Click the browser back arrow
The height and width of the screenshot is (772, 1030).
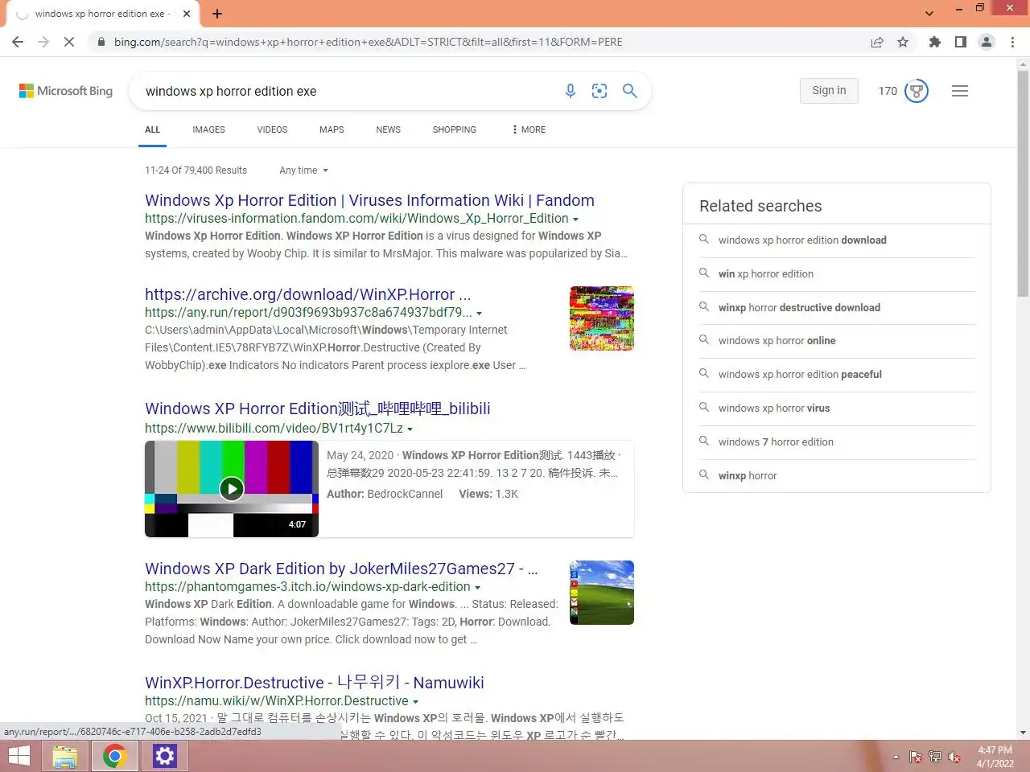coord(18,42)
